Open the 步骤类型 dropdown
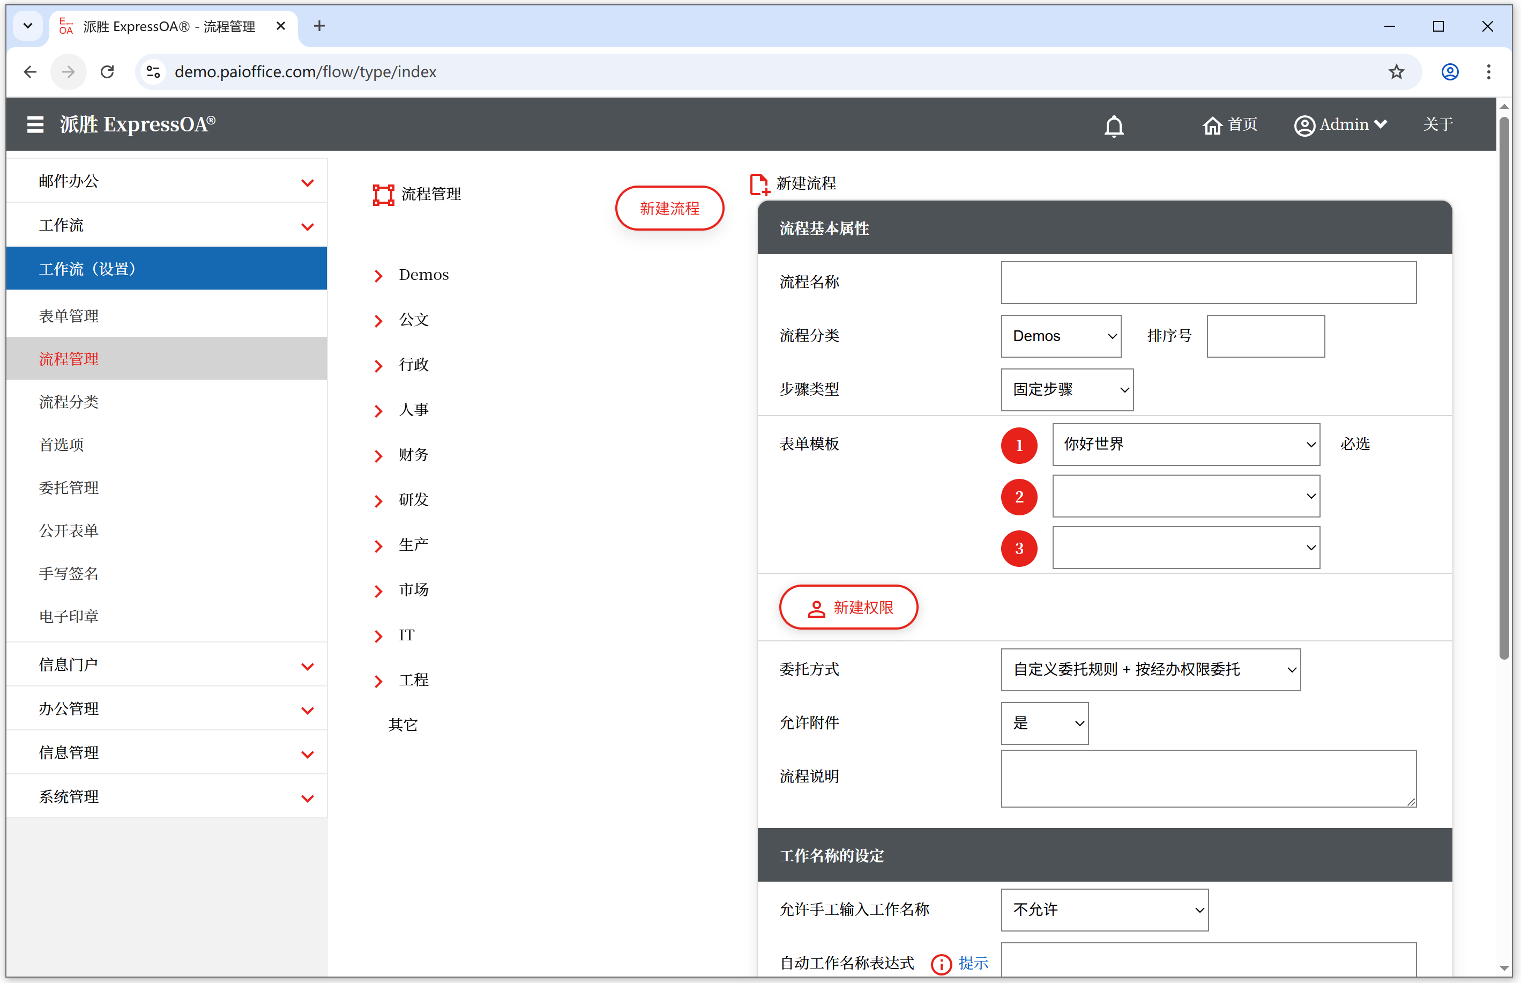Viewport: 1521px width, 983px height. coord(1067,389)
